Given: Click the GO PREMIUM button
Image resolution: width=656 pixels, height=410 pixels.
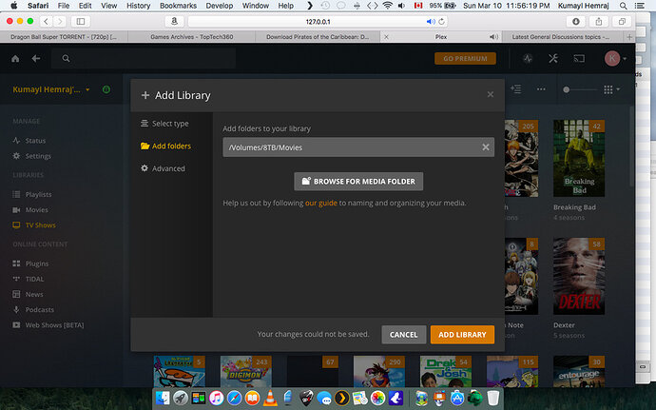Looking at the screenshot, I should (x=465, y=59).
